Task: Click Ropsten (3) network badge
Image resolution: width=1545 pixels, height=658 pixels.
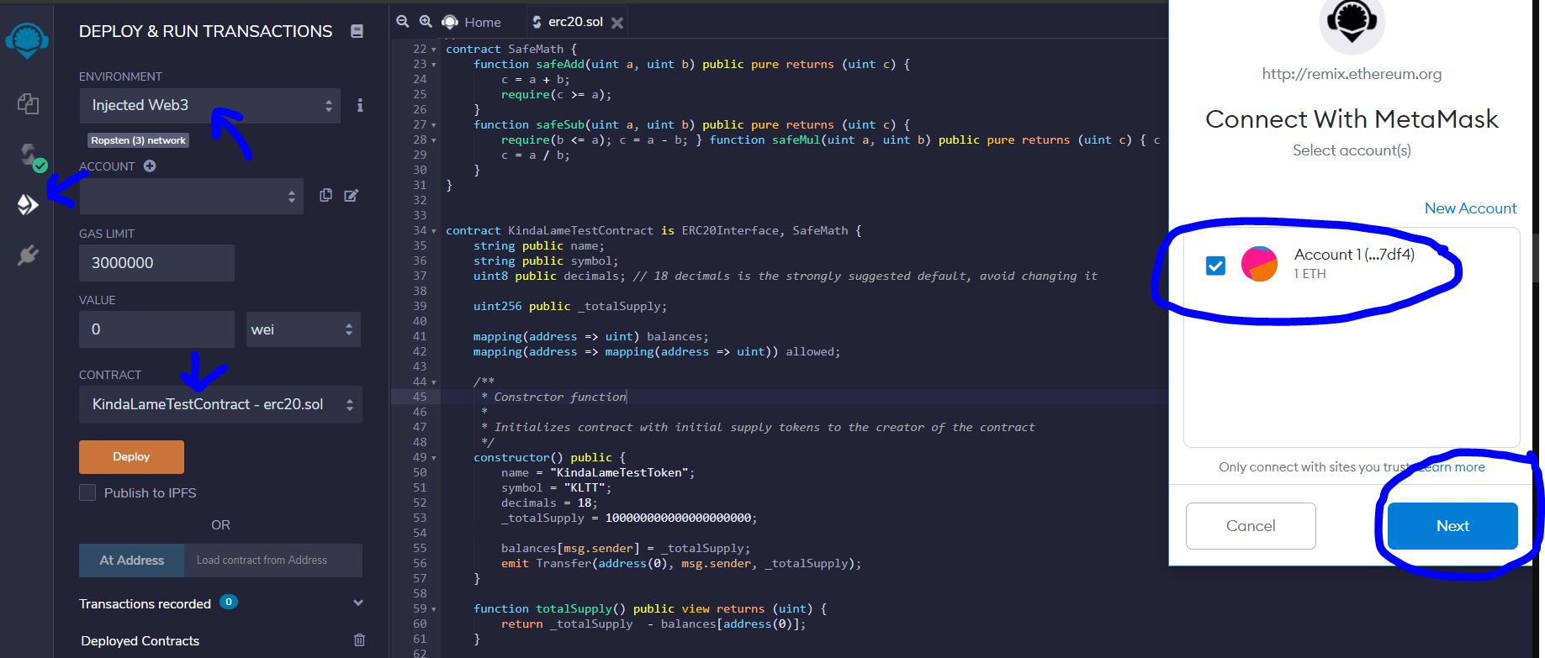Action: point(138,140)
